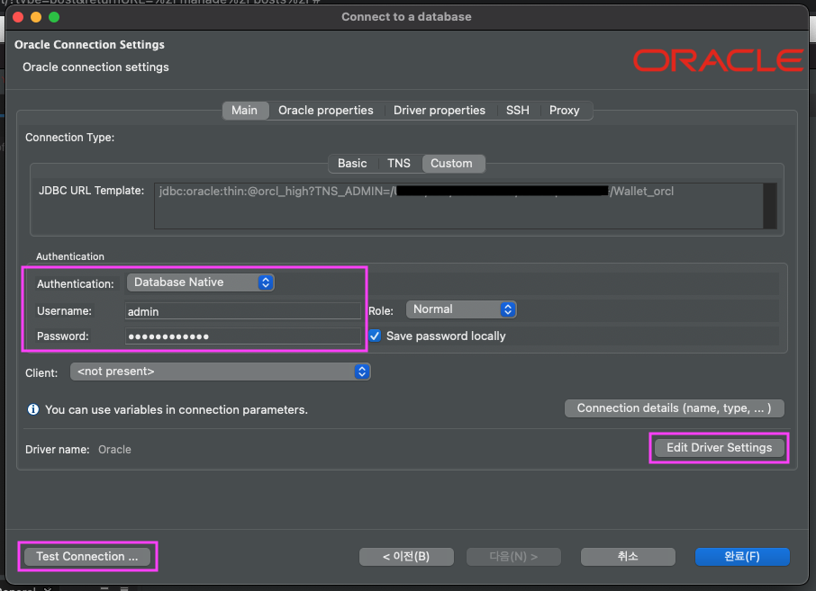This screenshot has width=816, height=591.
Task: Open the Driver properties tab
Action: [x=440, y=111]
